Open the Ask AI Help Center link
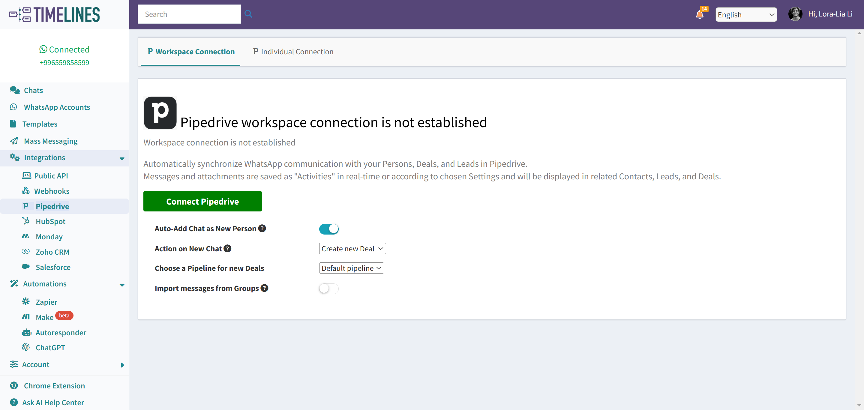 pyautogui.click(x=53, y=402)
